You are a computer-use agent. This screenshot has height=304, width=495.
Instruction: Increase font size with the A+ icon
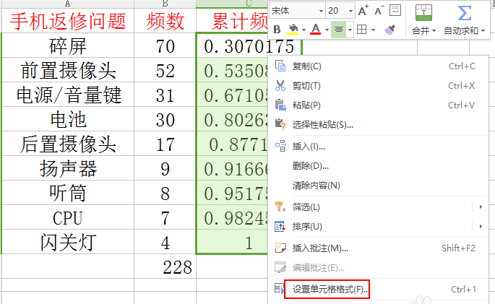click(x=363, y=11)
